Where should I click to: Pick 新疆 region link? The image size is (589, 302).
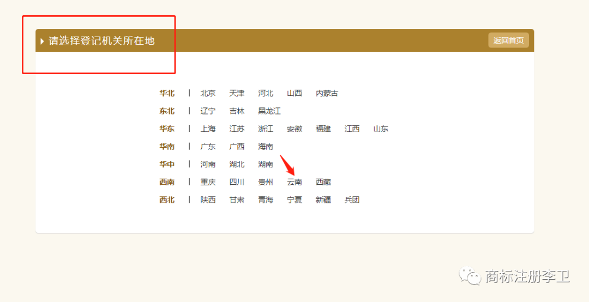click(323, 200)
